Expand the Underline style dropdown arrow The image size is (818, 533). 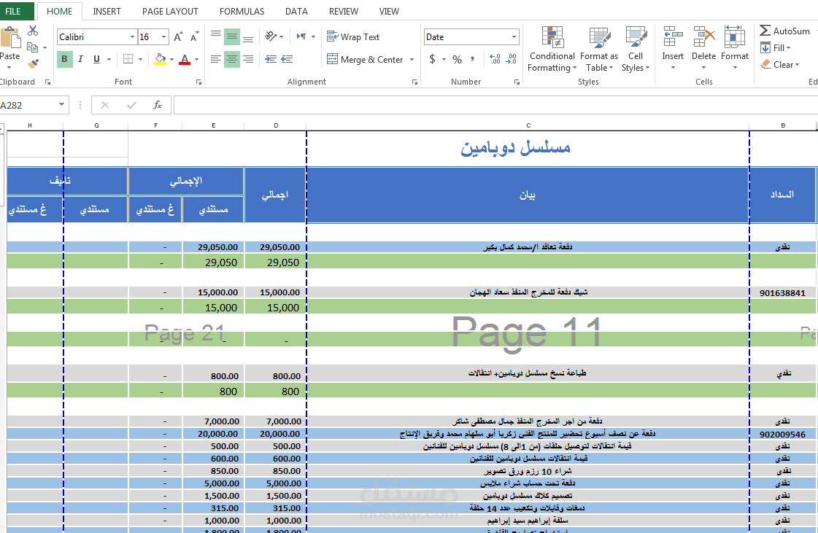[x=109, y=60]
